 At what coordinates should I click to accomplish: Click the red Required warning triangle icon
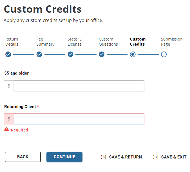(x=6, y=129)
